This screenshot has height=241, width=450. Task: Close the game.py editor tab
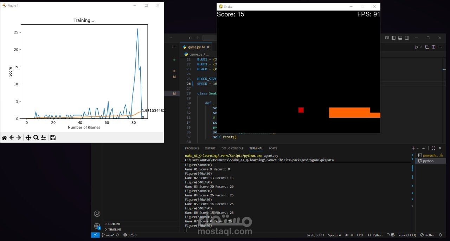tap(208, 47)
